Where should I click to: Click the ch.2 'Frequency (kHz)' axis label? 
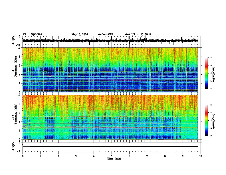[16, 114]
